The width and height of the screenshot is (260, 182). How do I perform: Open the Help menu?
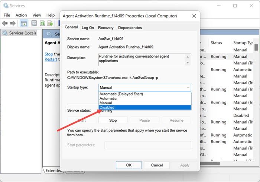click(51, 15)
